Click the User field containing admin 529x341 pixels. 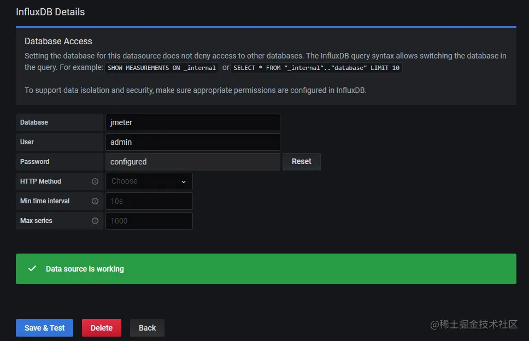193,142
